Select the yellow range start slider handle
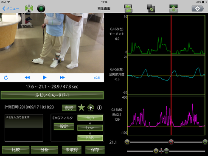 tap(127, 142)
